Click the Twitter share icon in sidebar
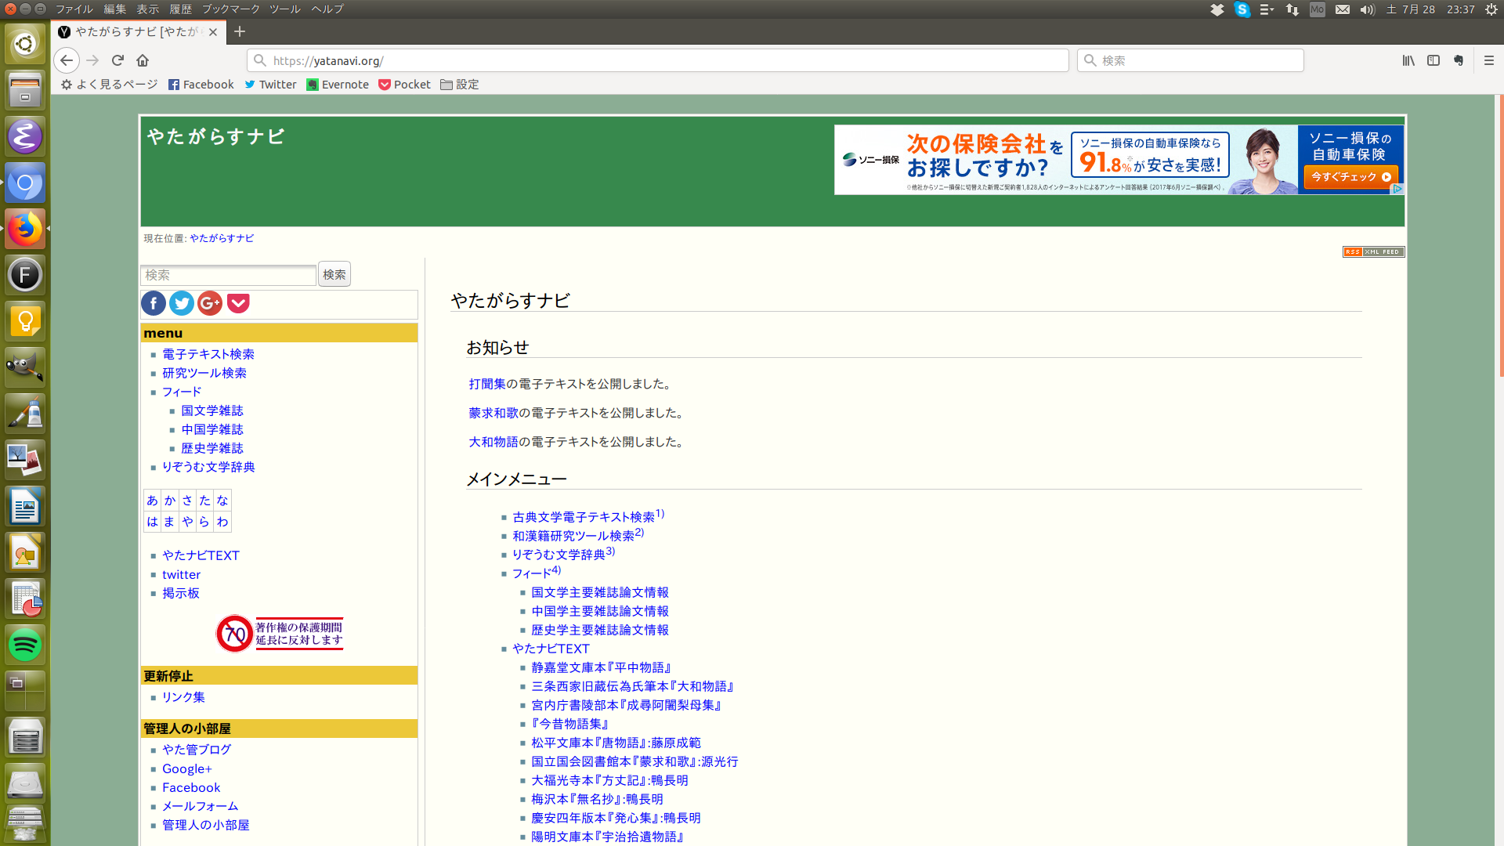The width and height of the screenshot is (1504, 846). [x=182, y=303]
